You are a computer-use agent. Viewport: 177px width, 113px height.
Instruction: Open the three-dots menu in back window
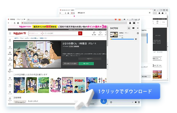tap(166, 13)
